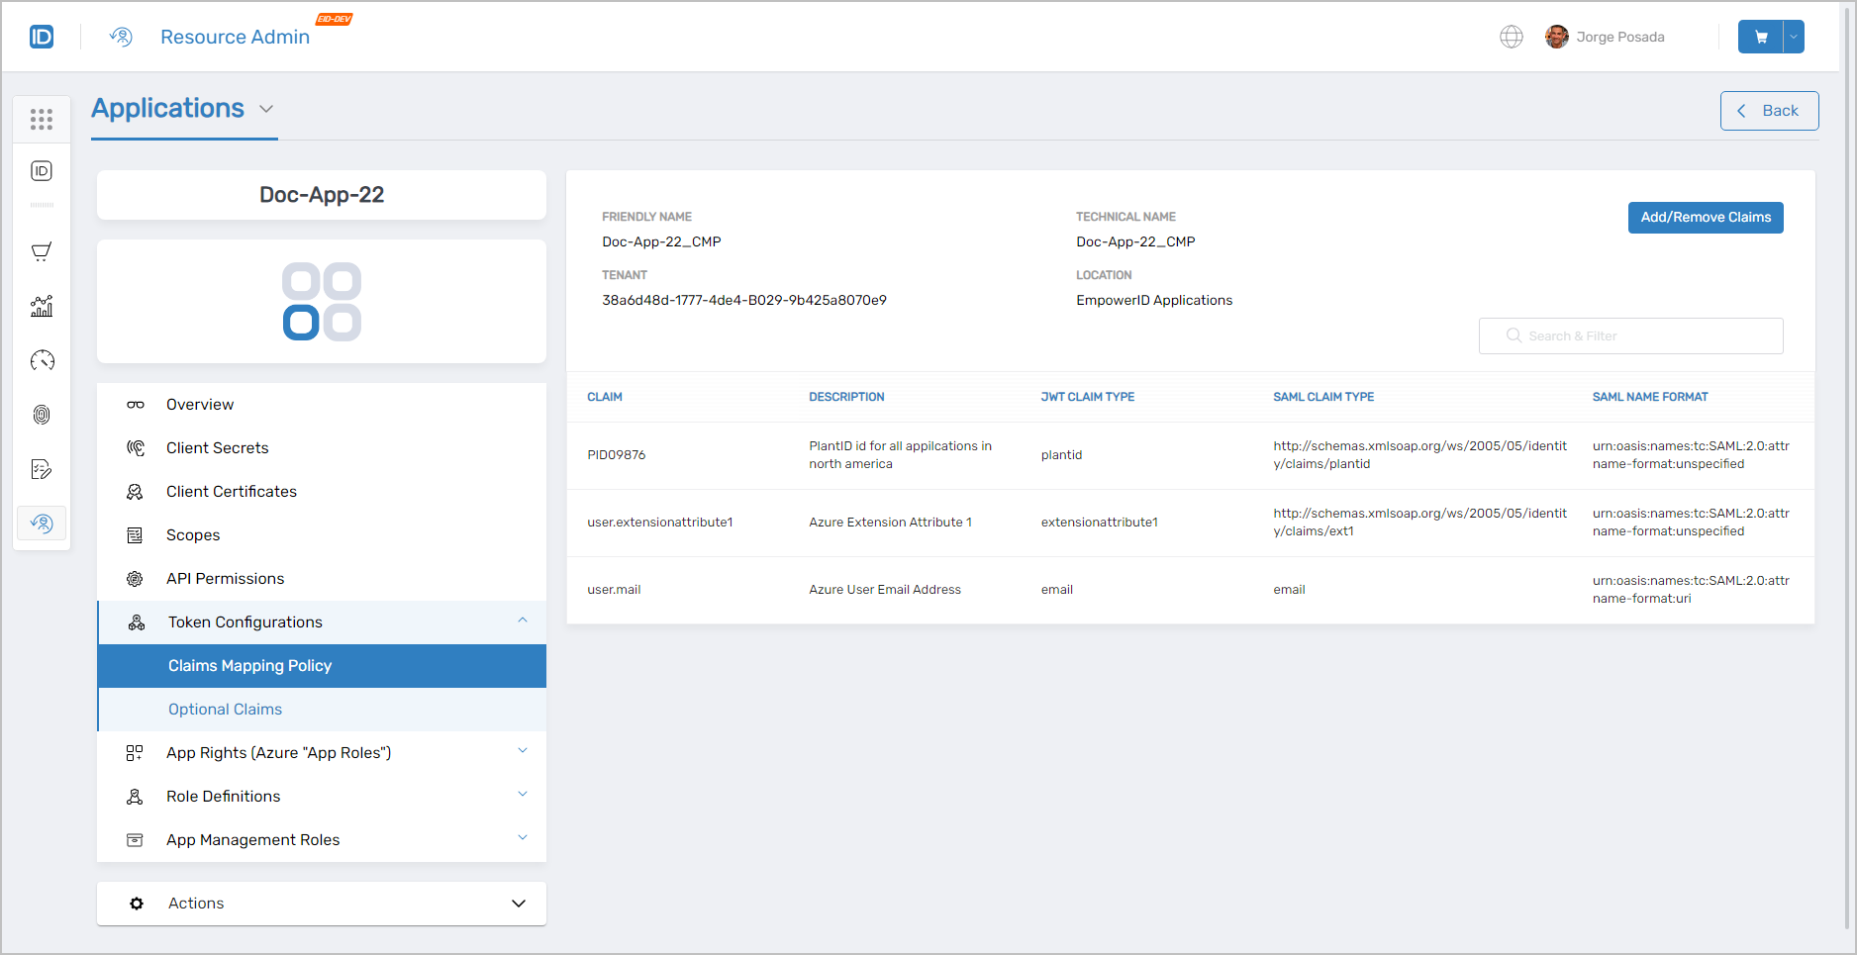Open API Permissions via its gear icon
The image size is (1857, 955).
pos(136,578)
